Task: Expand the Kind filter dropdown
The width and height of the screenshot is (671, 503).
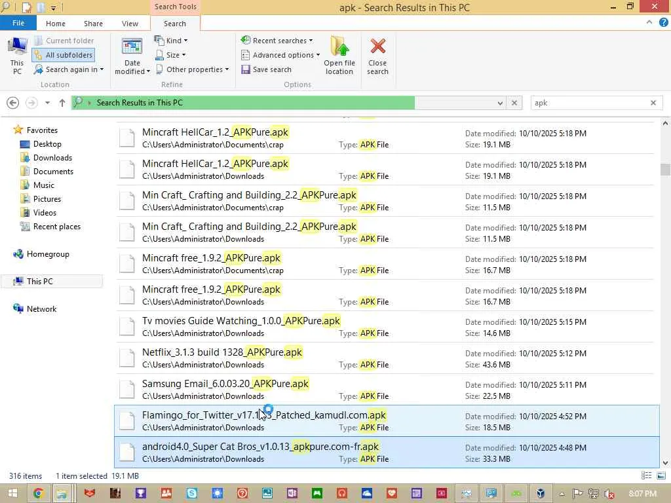Action: pyautogui.click(x=171, y=41)
